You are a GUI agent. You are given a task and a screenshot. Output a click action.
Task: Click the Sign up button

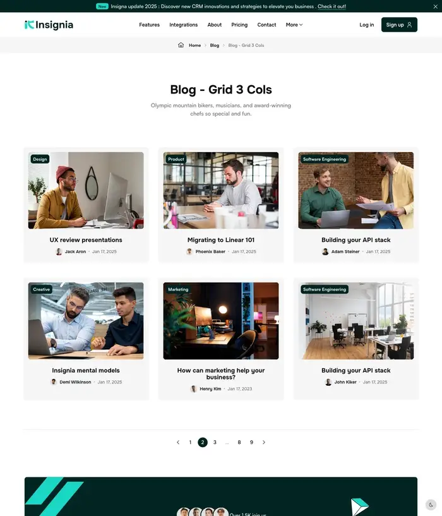399,25
